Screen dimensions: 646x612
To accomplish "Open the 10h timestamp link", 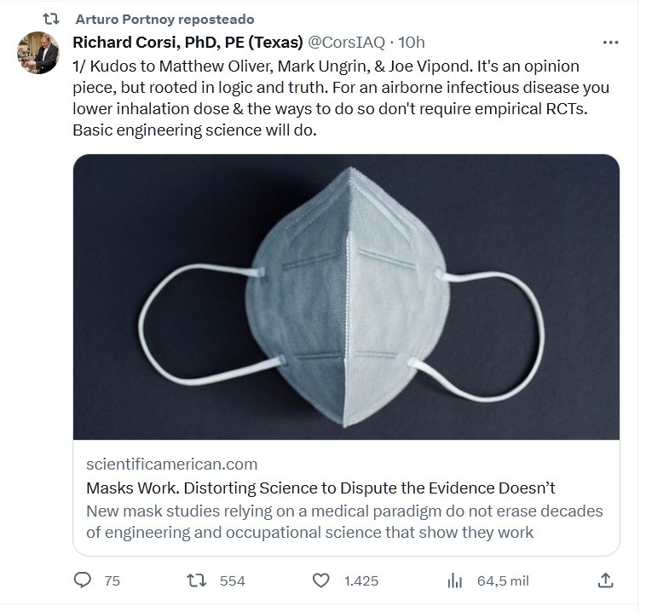I will 412,43.
